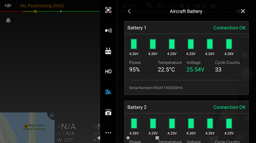
Task: Click the No Positioning (Atti) status text
Action: [x=42, y=6]
